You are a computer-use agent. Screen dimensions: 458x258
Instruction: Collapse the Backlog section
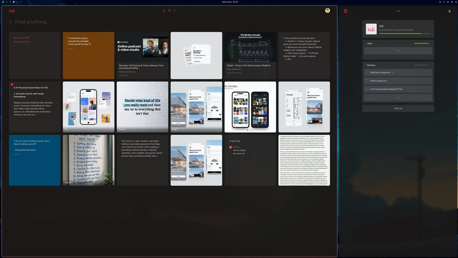click(365, 65)
